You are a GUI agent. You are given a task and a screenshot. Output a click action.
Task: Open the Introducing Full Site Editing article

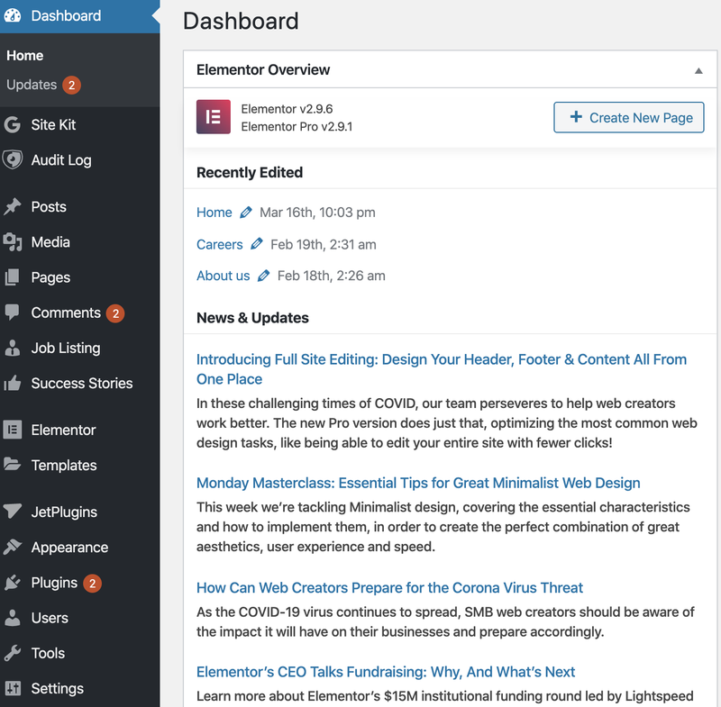[442, 369]
